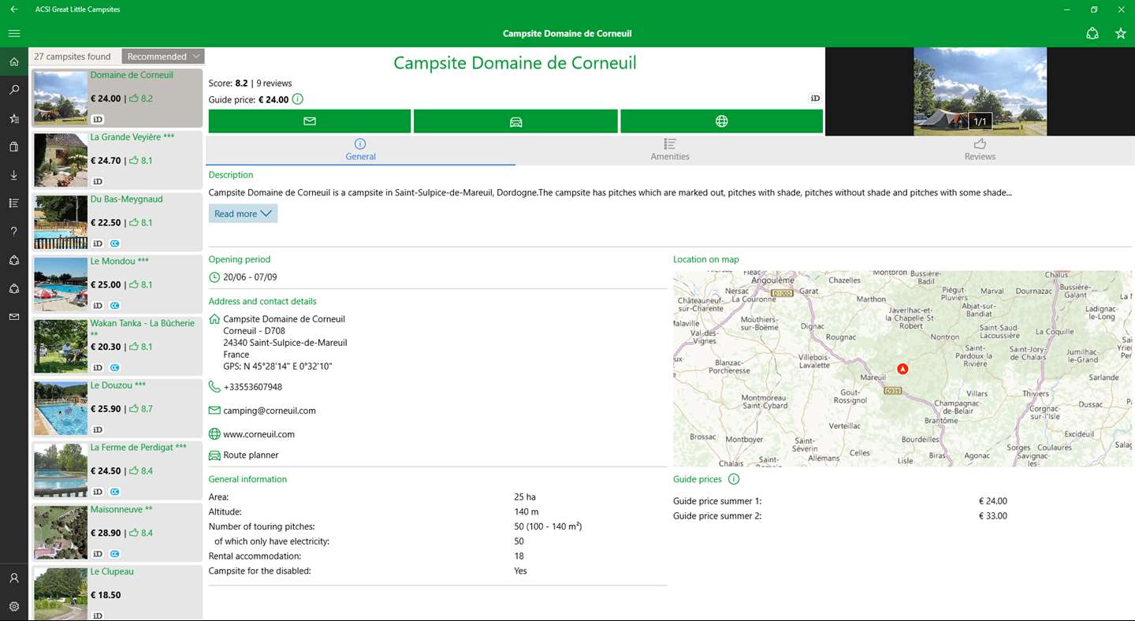The image size is (1135, 621).
Task: Open the www.corneuil.com website link
Action: tap(259, 434)
